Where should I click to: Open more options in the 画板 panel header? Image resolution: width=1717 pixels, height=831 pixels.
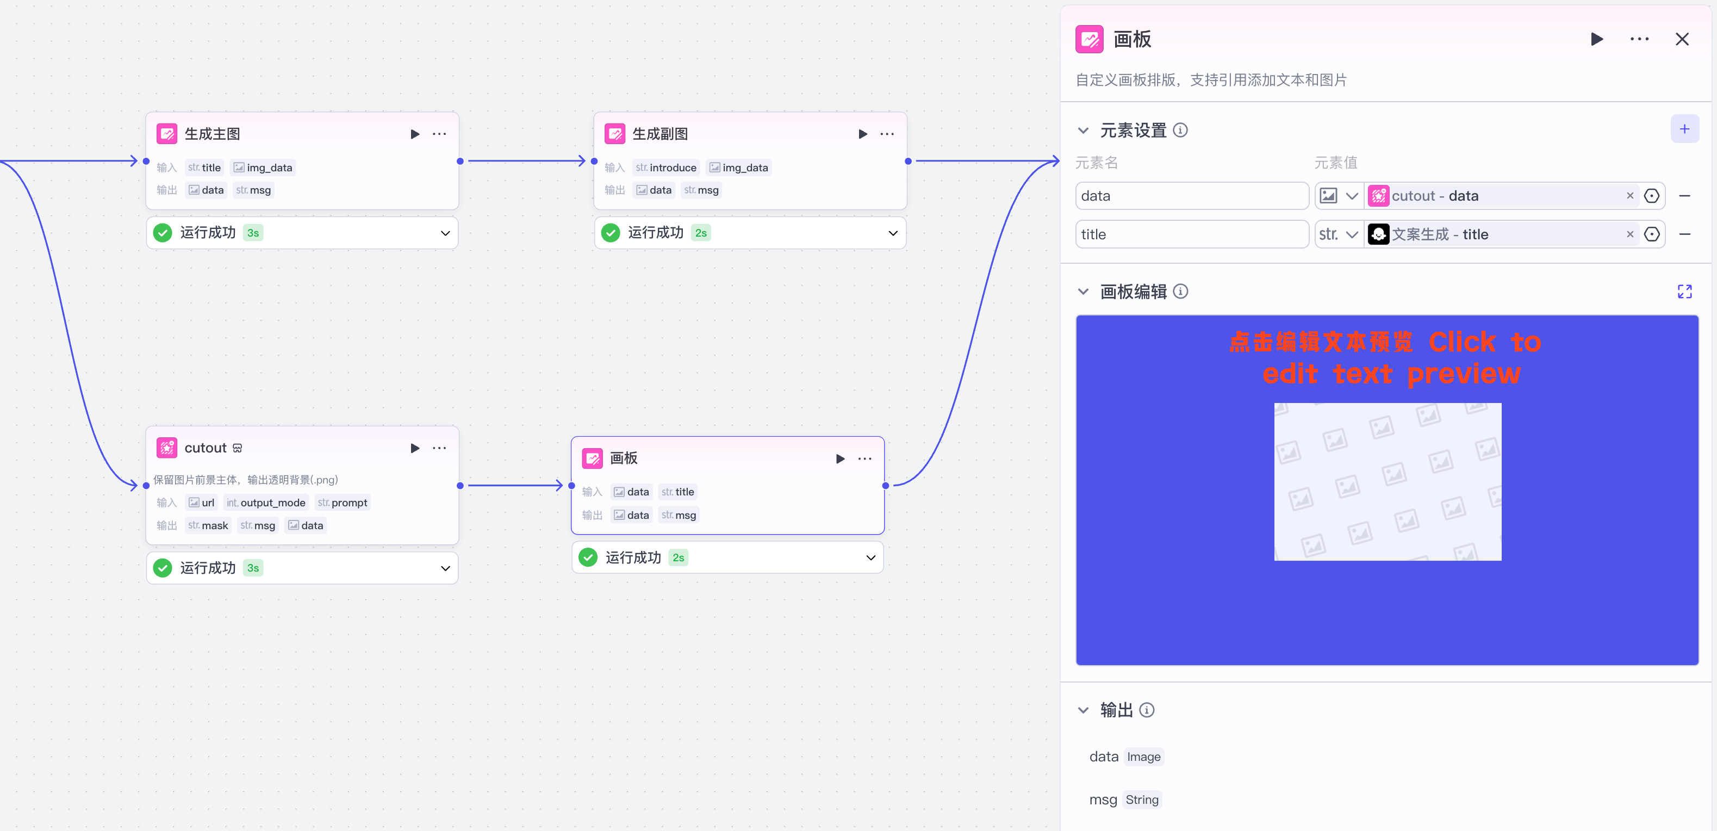(1639, 39)
